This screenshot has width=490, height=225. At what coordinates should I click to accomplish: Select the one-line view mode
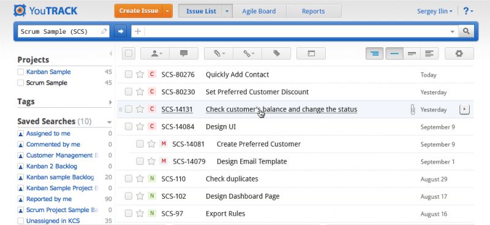394,53
